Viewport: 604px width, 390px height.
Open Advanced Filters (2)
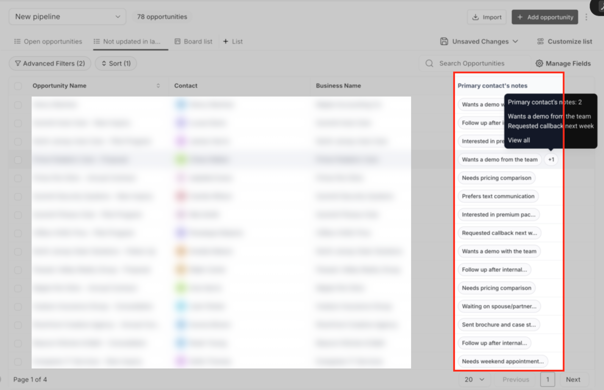[50, 63]
